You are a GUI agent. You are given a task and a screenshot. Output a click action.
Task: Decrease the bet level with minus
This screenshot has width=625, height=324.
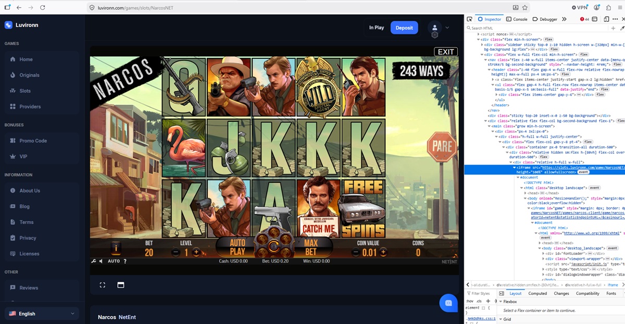174,252
